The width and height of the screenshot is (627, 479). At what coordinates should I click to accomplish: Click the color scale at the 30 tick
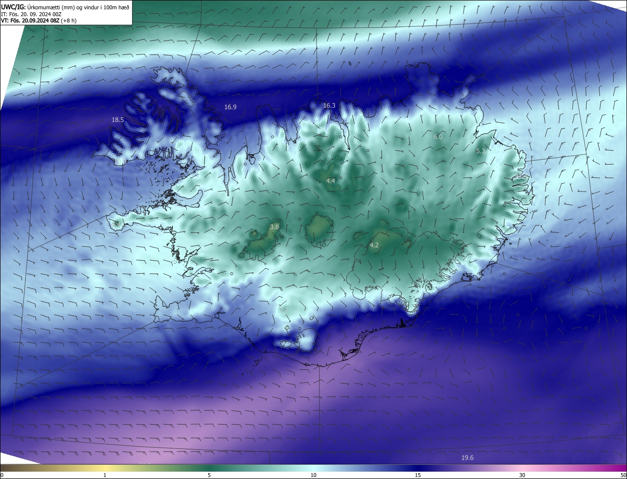pos(522,475)
